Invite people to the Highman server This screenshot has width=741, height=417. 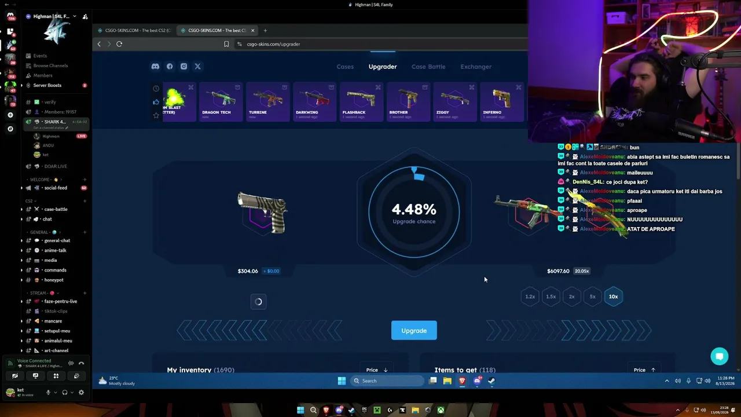(85, 16)
